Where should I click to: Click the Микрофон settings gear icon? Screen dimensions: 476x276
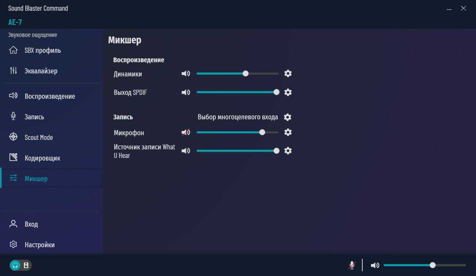click(288, 132)
